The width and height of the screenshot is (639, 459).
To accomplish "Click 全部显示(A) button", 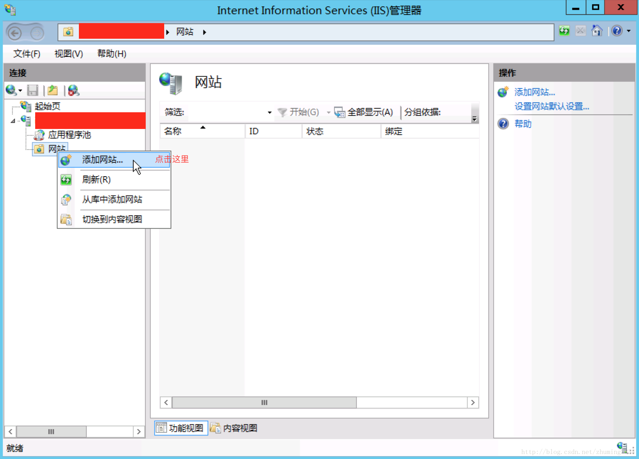I will click(364, 112).
